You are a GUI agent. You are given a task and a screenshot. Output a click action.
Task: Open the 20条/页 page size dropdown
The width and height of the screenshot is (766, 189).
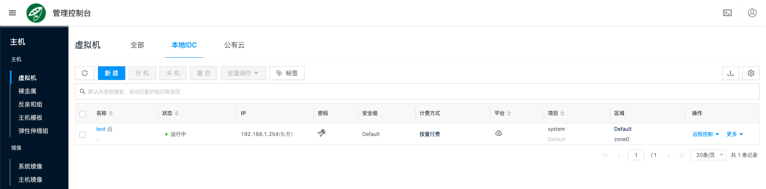click(x=708, y=155)
